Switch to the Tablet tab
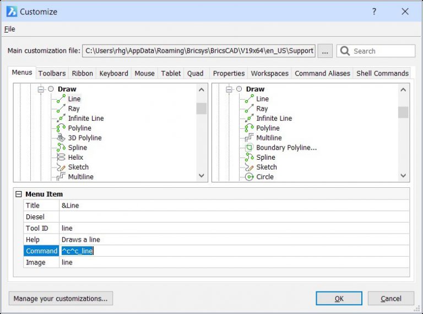The width and height of the screenshot is (423, 314). tap(171, 73)
